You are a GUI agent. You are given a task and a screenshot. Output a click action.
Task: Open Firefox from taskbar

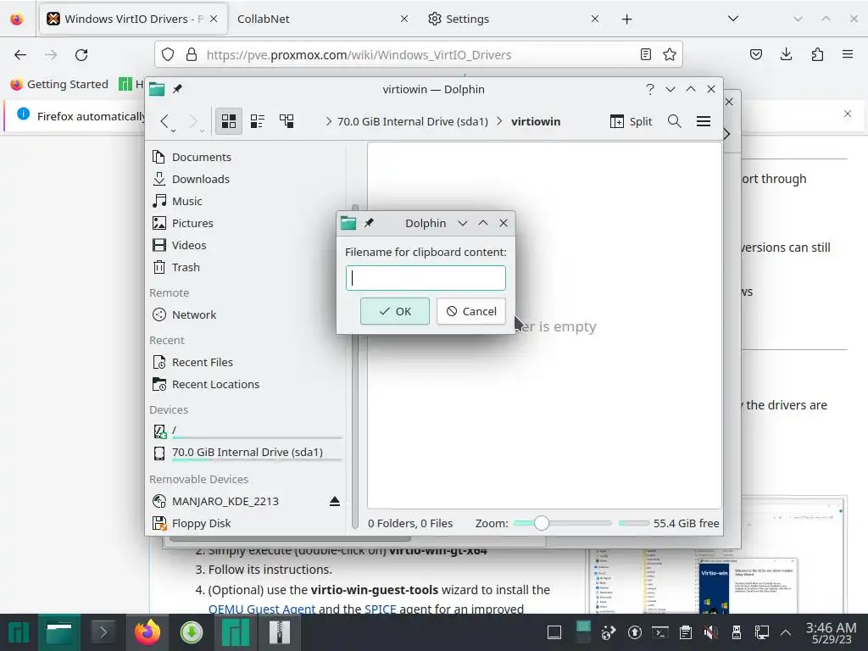pos(147,632)
